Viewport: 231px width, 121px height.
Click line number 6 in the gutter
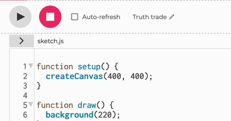click(x=25, y=115)
